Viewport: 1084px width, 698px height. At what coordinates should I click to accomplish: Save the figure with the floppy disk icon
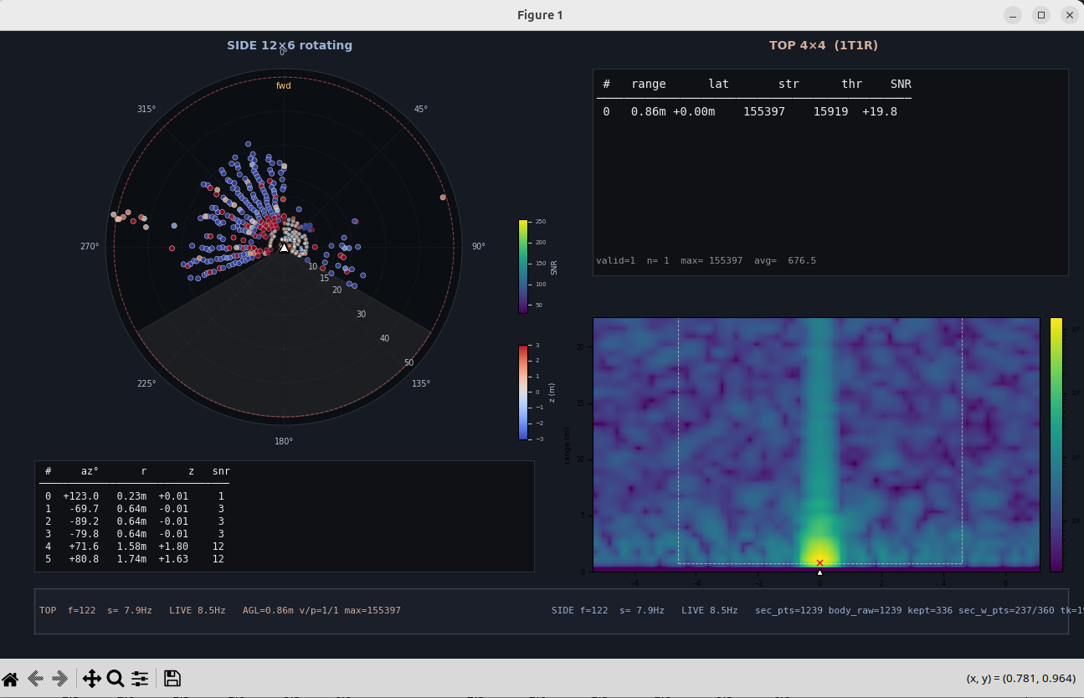pos(172,679)
